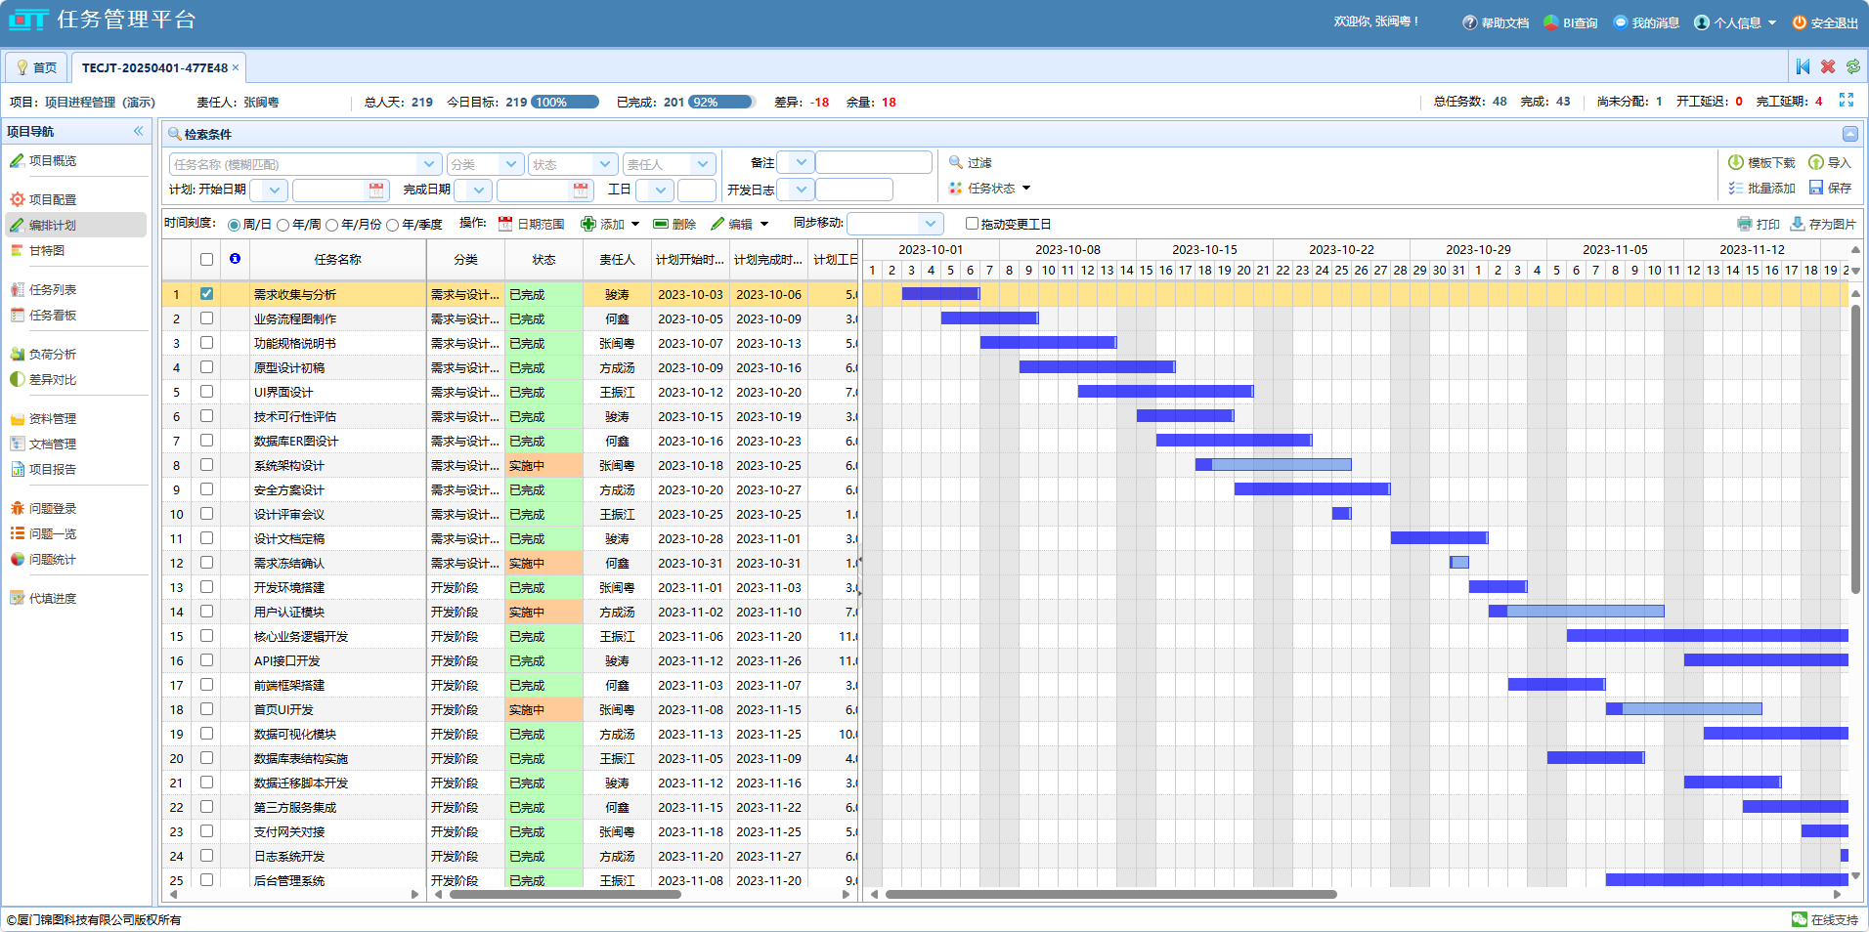Image resolution: width=1869 pixels, height=932 pixels.
Task: Check the 功能规格说明书 row checkbox
Action: [206, 342]
